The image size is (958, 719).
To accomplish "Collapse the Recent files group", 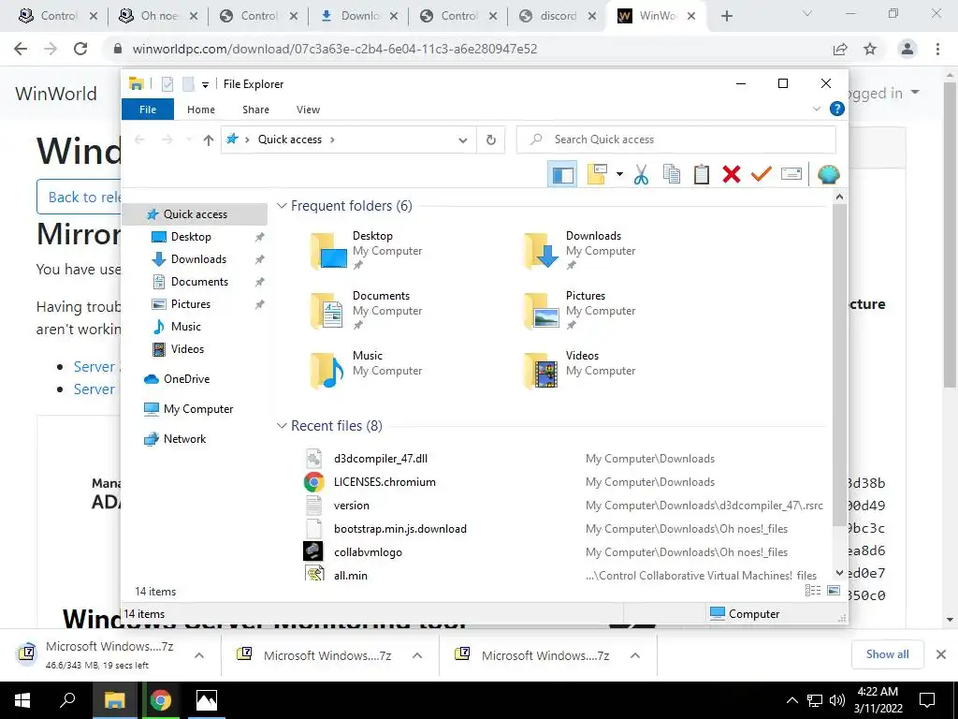I will tap(282, 426).
